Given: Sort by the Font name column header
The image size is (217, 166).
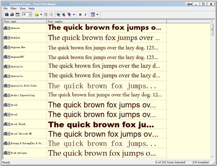Looking at the screenshot, I should point(25,21).
